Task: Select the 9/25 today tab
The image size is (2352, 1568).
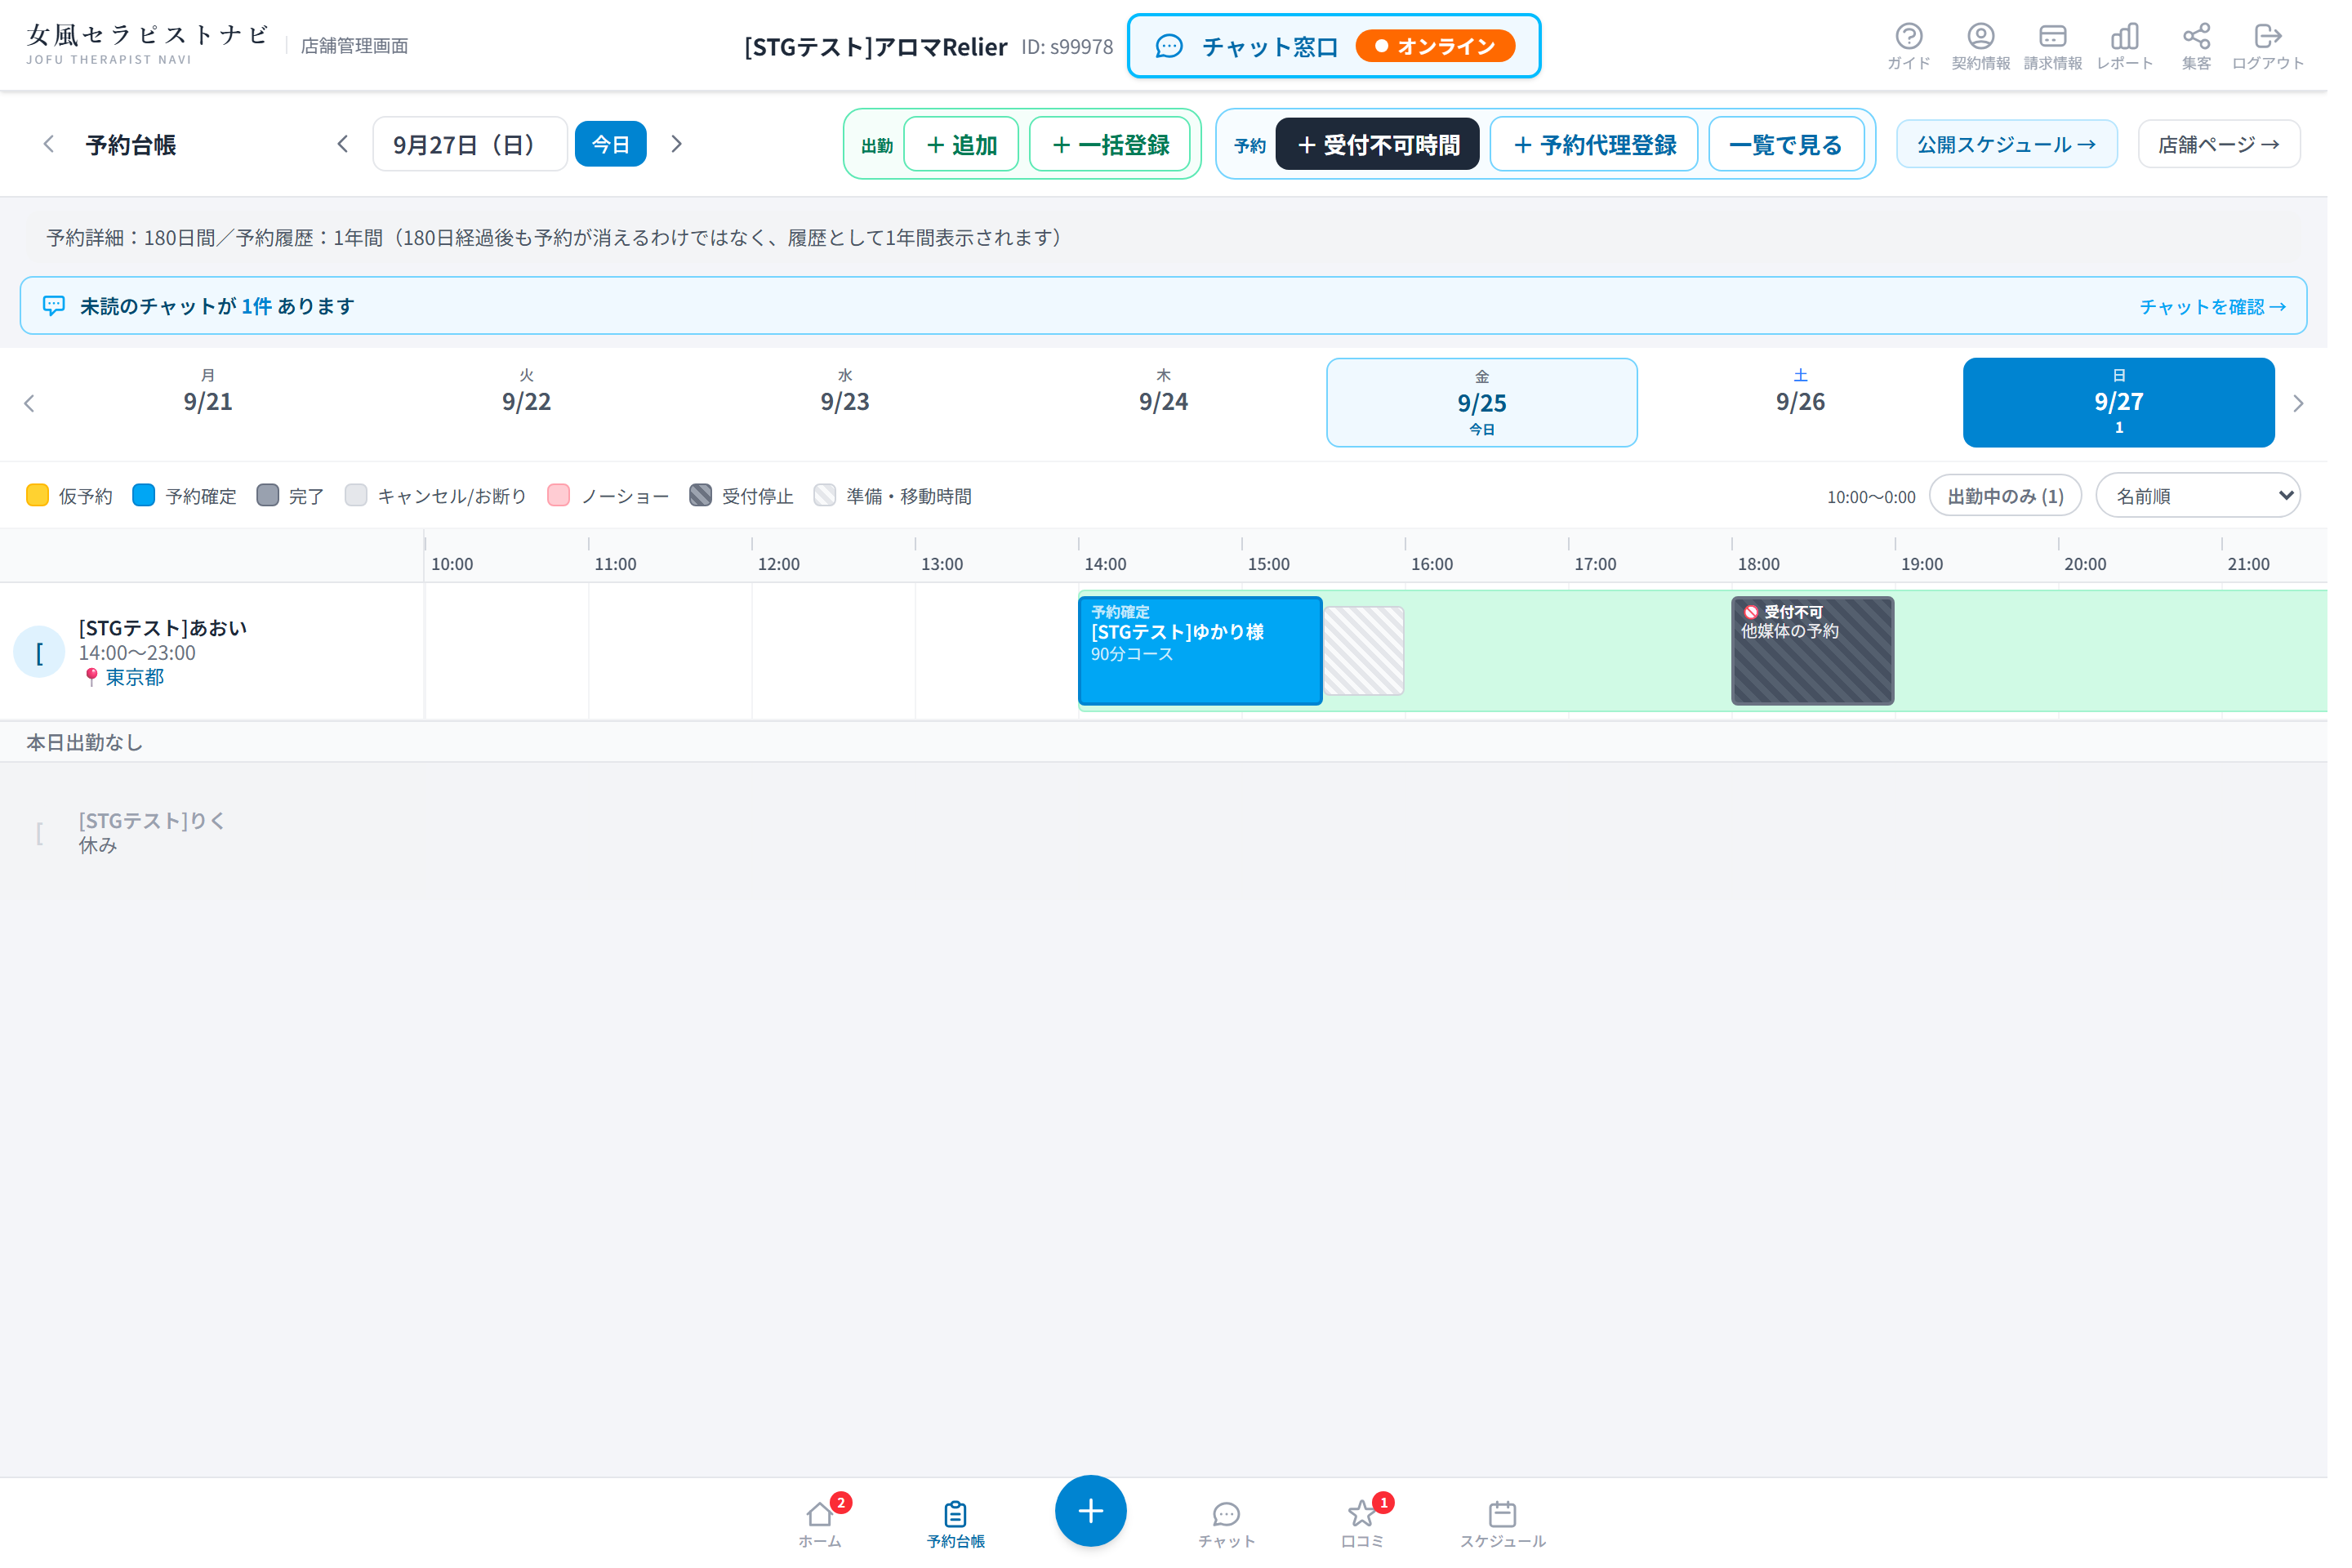Action: point(1497,407)
